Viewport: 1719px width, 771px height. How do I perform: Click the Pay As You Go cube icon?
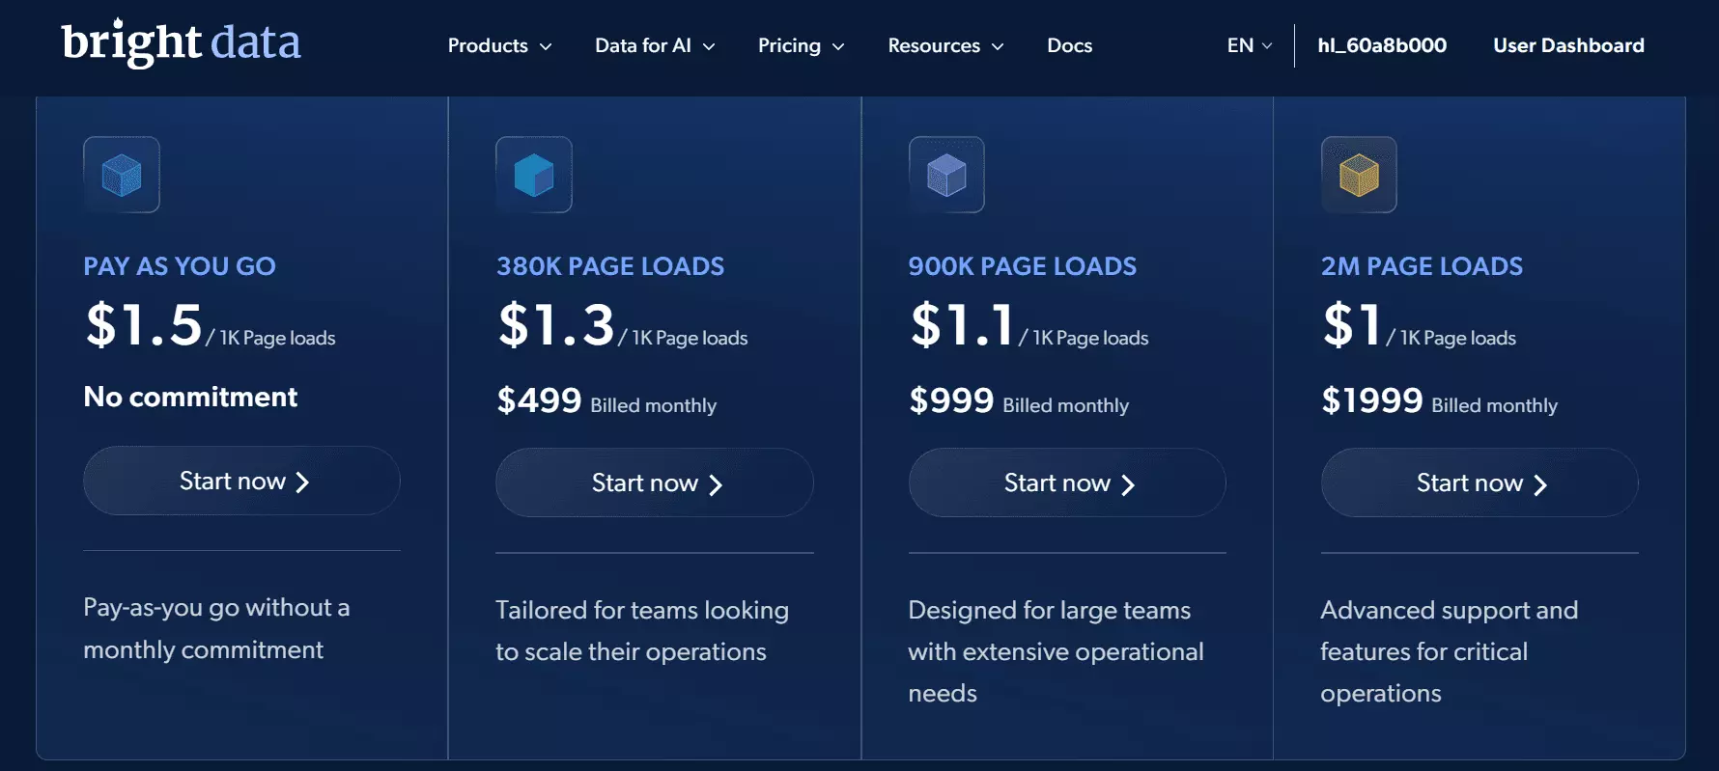coord(122,175)
